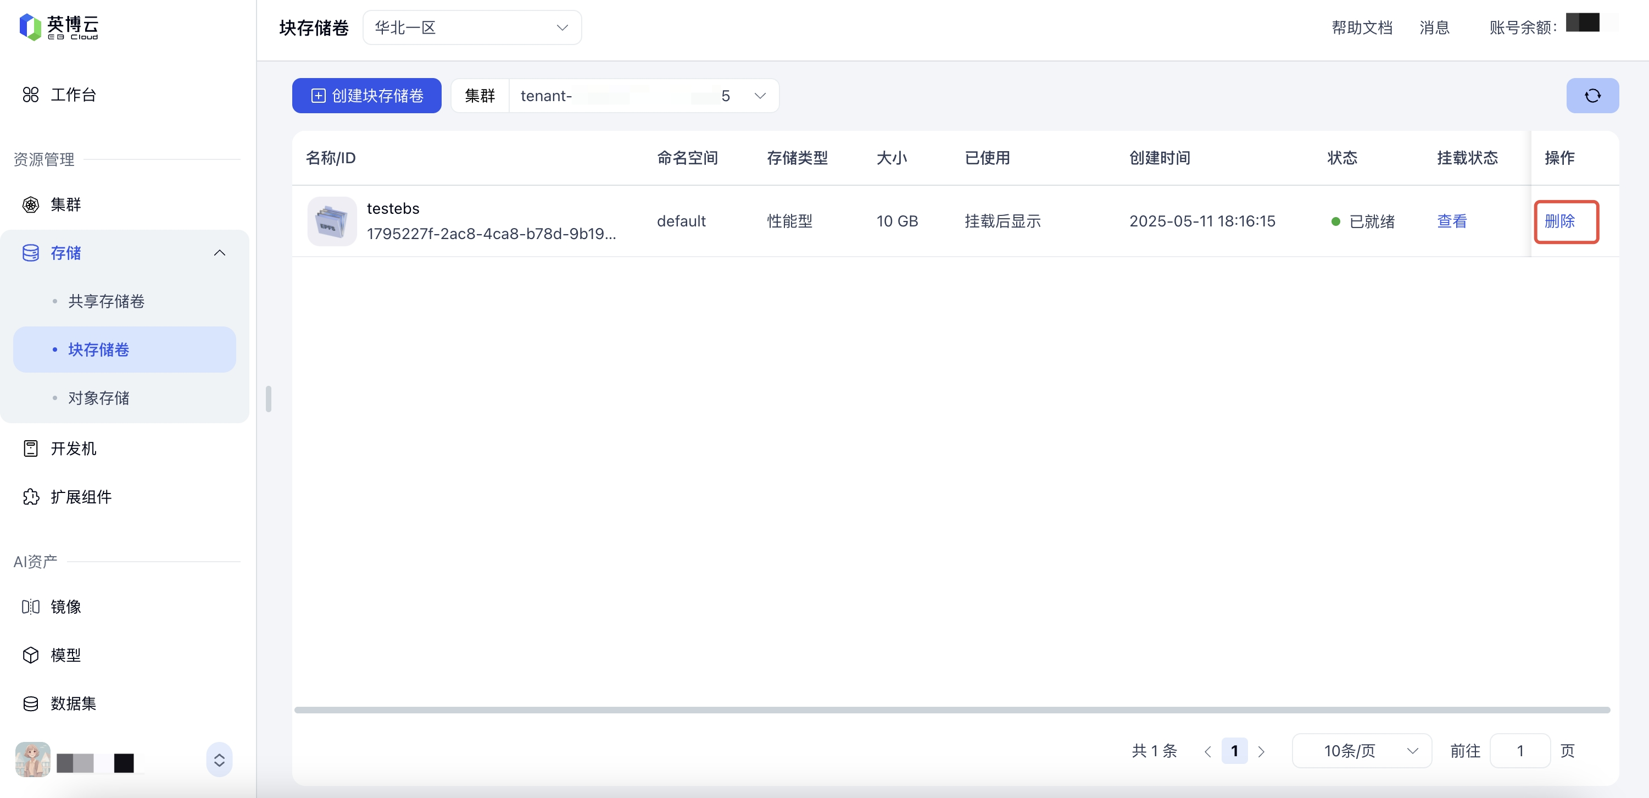Delete the testebs volume via 删除
Image resolution: width=1649 pixels, height=798 pixels.
tap(1559, 221)
